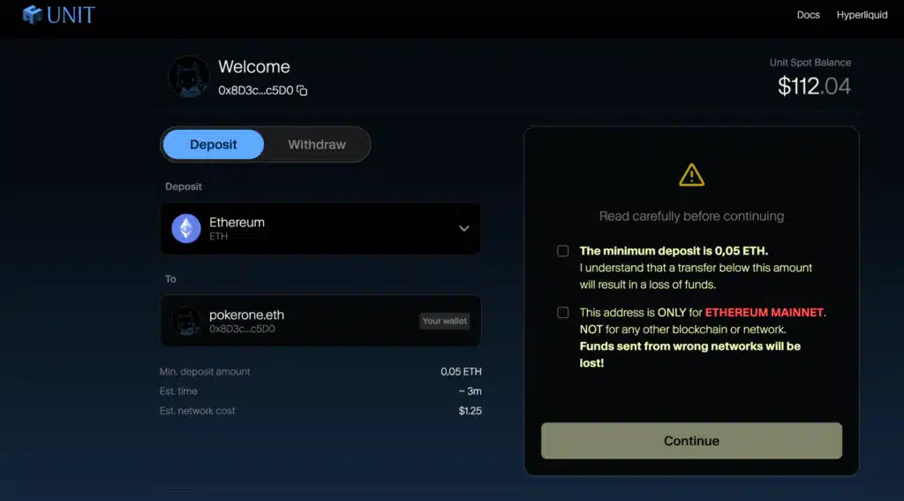Copy the wallet address using copy icon
904x501 pixels.
tap(302, 90)
